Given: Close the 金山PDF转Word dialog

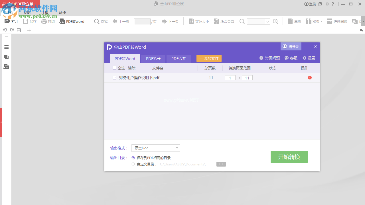Looking at the screenshot, I should tap(316, 46).
